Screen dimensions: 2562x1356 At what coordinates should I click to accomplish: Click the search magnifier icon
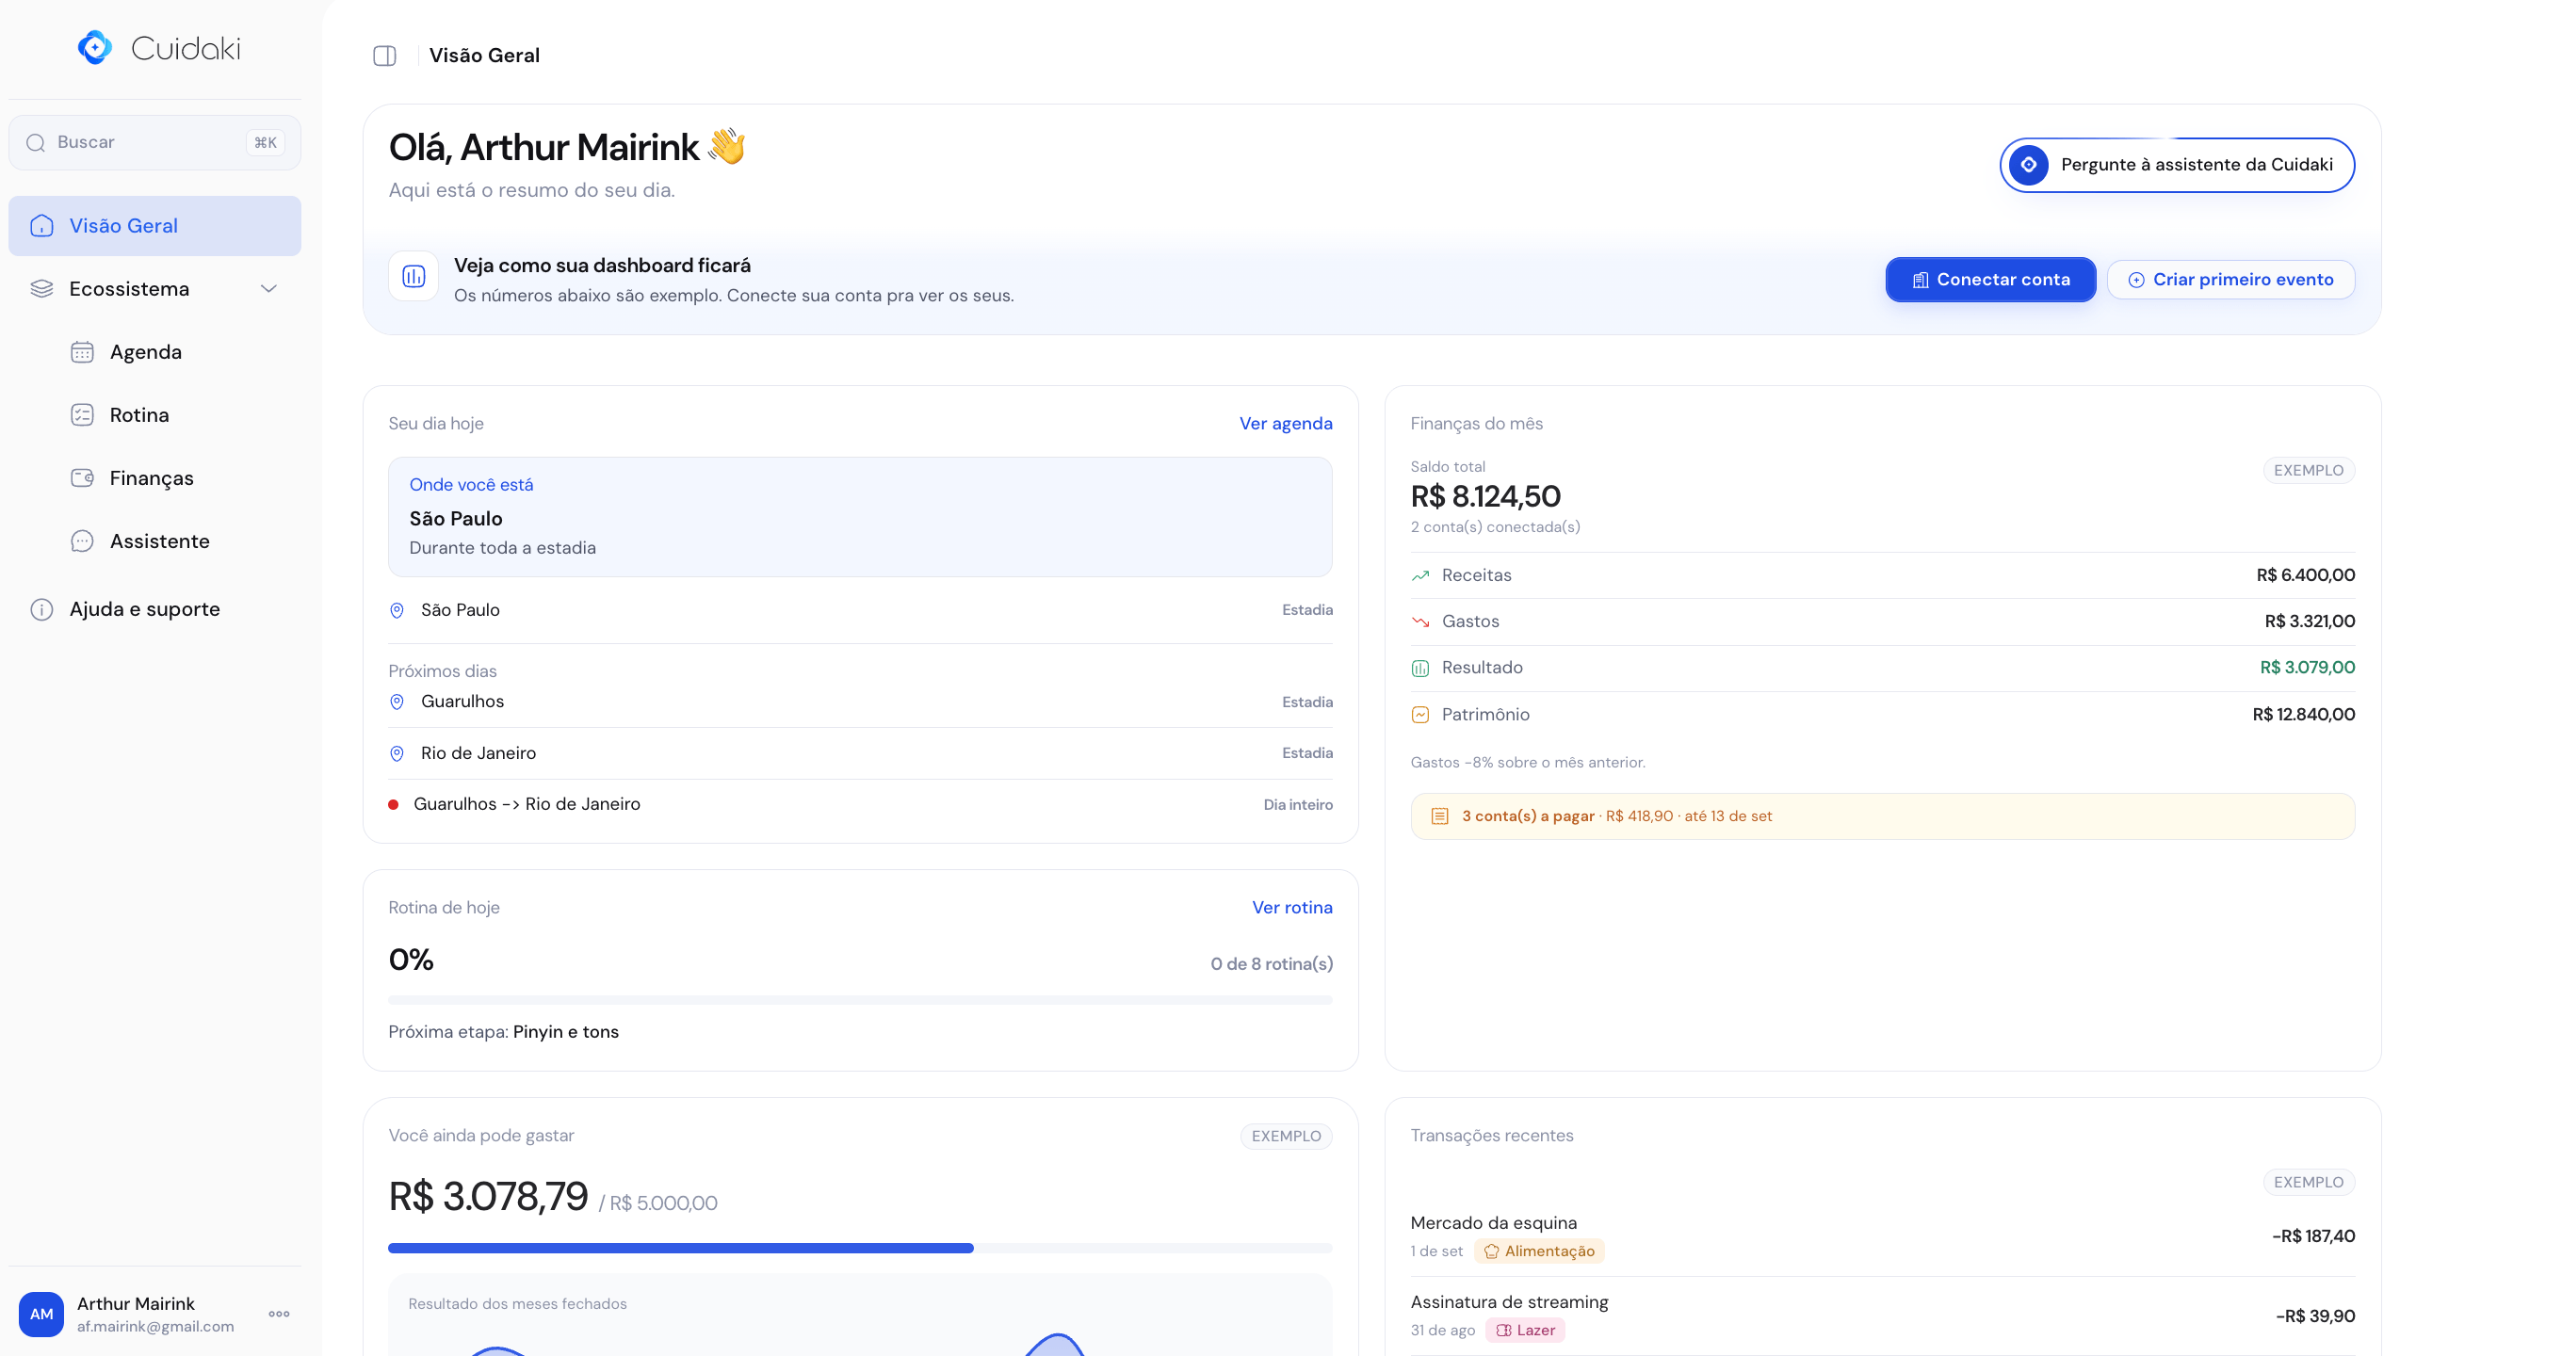[x=36, y=143]
